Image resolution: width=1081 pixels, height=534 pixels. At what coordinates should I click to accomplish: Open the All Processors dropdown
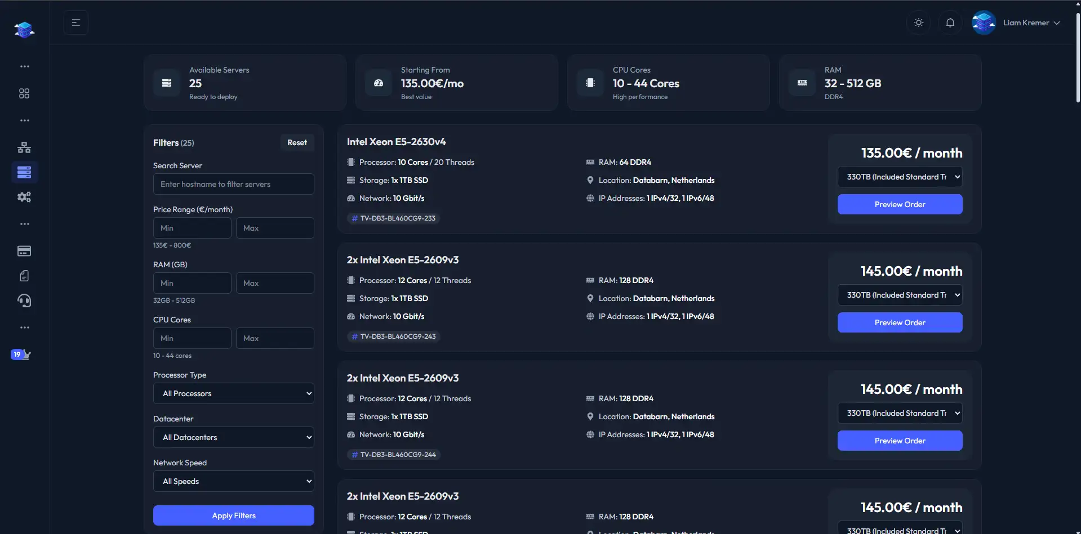pyautogui.click(x=233, y=393)
